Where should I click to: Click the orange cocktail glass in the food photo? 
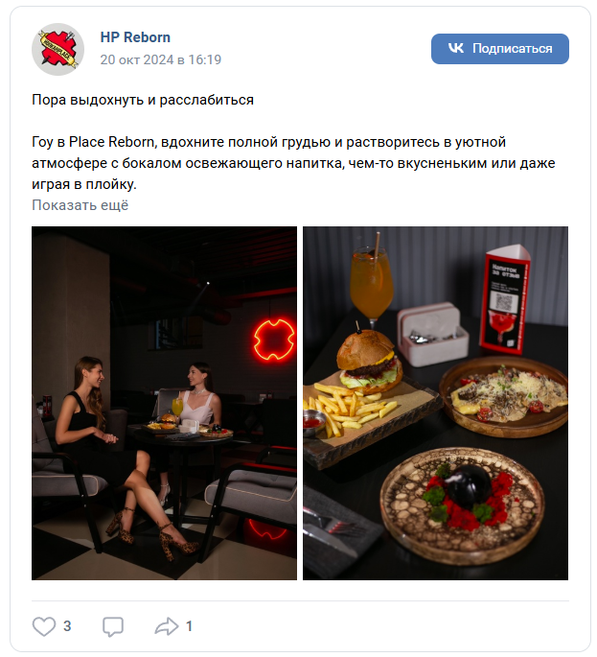click(x=372, y=285)
